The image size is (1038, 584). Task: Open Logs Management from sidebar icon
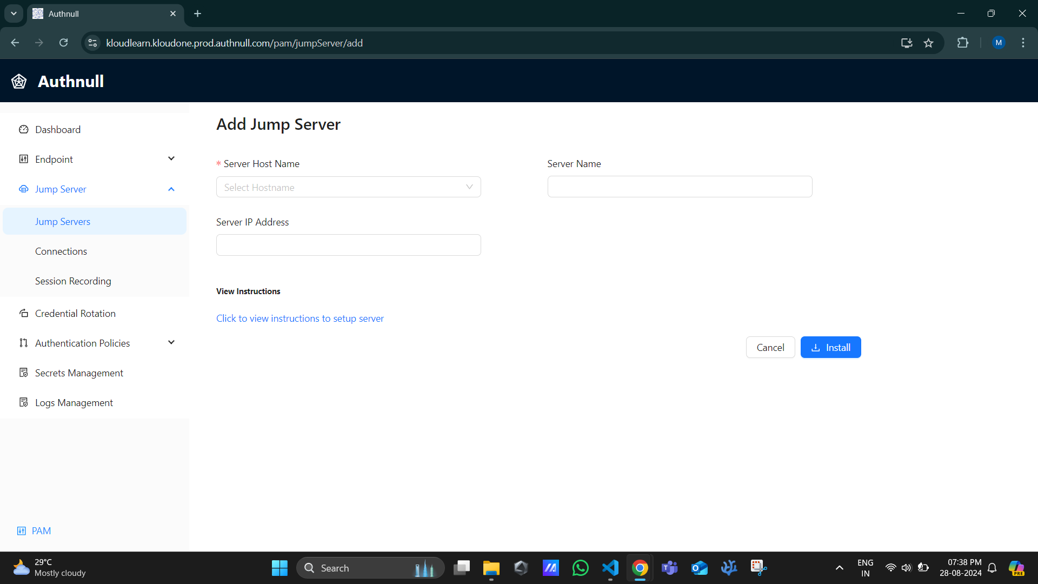pos(23,402)
